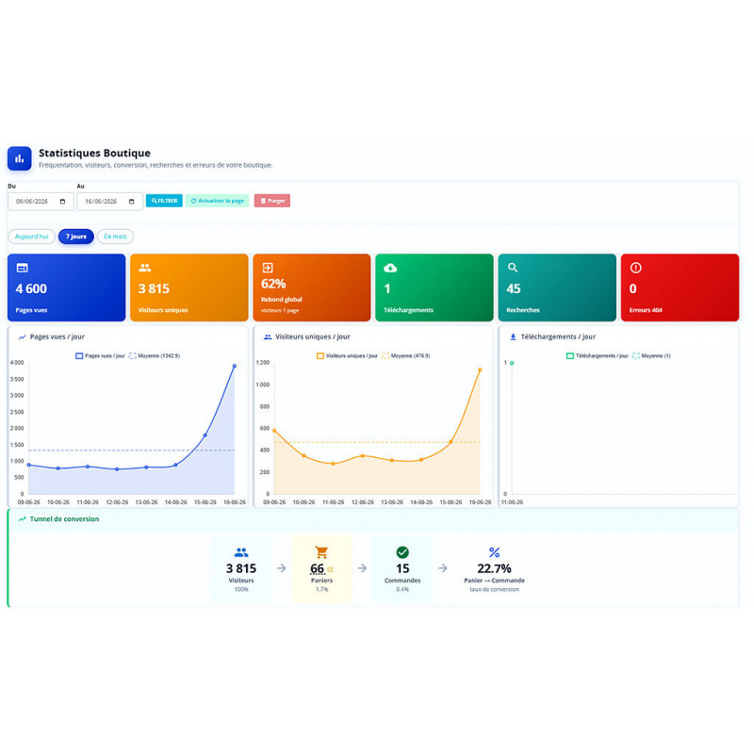Image resolution: width=754 pixels, height=754 pixels.
Task: Toggle the Moyenne (476.9) legend series
Action: click(x=406, y=356)
